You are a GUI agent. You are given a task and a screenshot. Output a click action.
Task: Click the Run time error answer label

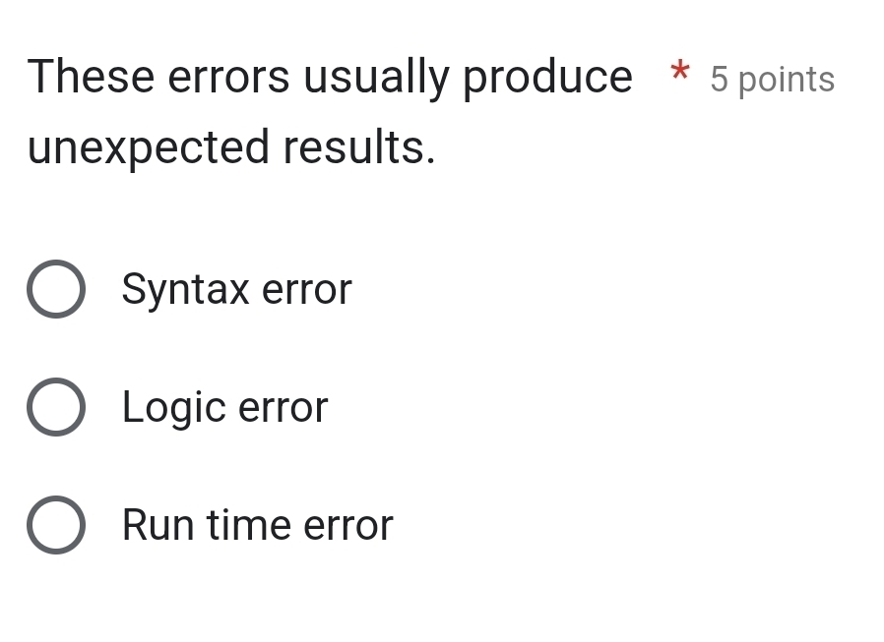click(257, 524)
